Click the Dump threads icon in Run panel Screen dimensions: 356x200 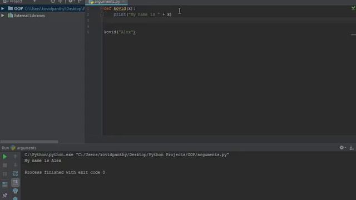pyautogui.click(x=5, y=184)
